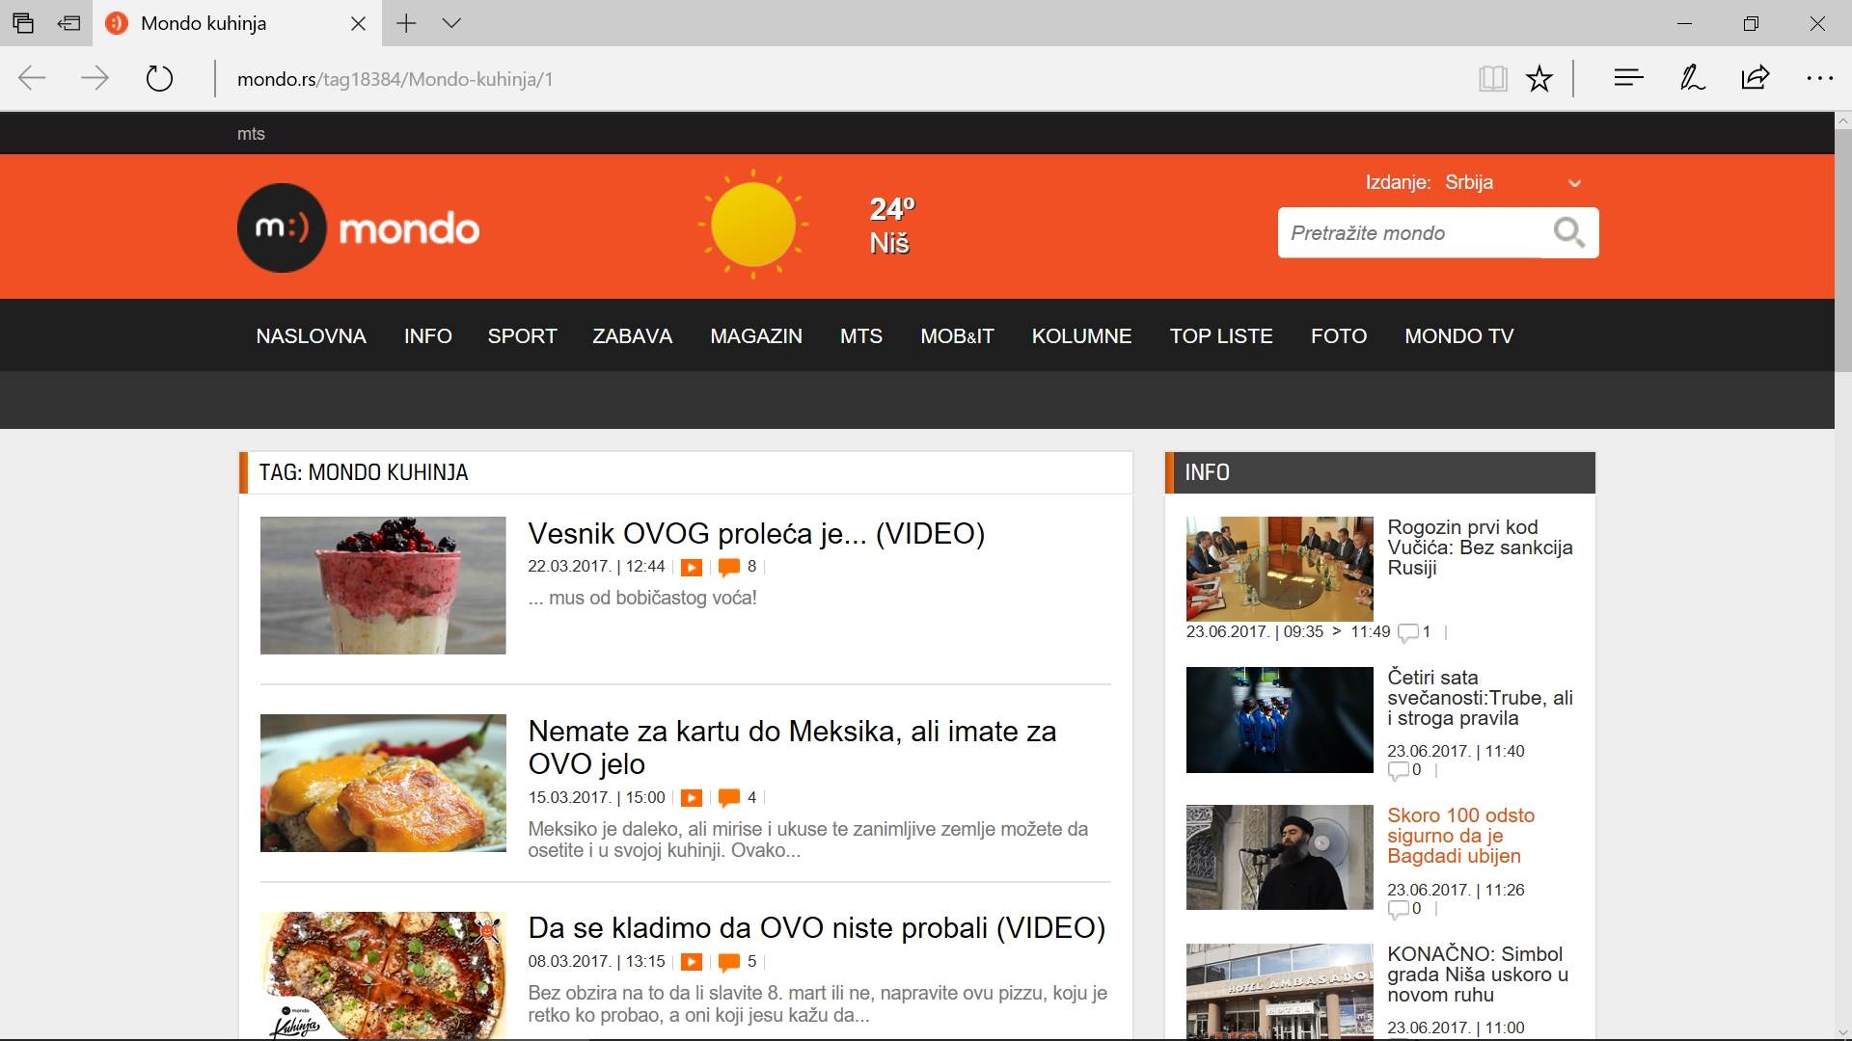The width and height of the screenshot is (1852, 1041).
Task: Open comments icon showing 8 comments
Action: click(x=730, y=568)
